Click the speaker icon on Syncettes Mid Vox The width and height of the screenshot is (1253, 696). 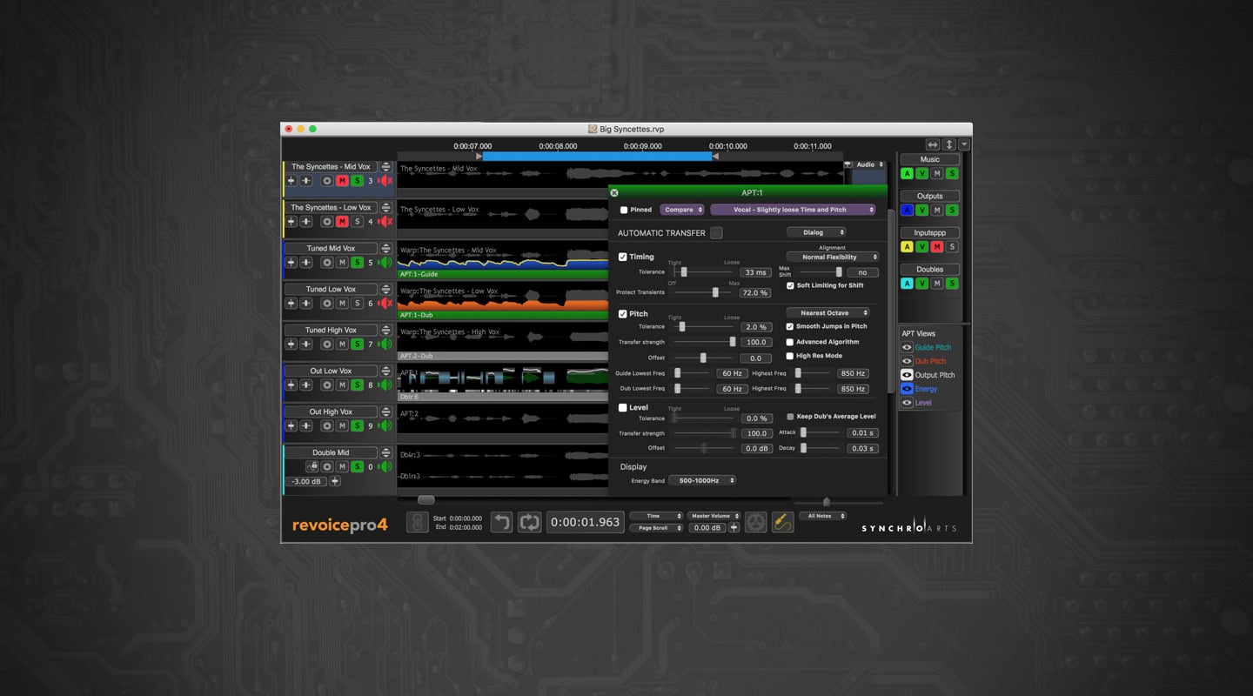point(385,181)
